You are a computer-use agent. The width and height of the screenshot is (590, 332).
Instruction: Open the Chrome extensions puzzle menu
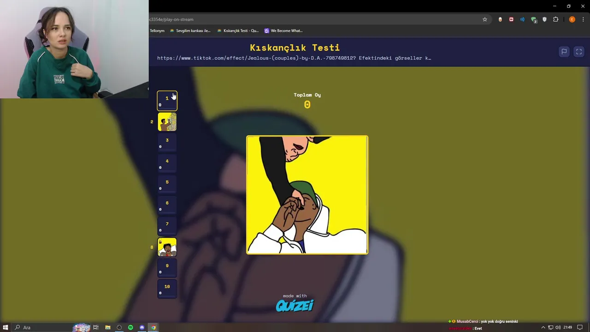[x=555, y=19]
